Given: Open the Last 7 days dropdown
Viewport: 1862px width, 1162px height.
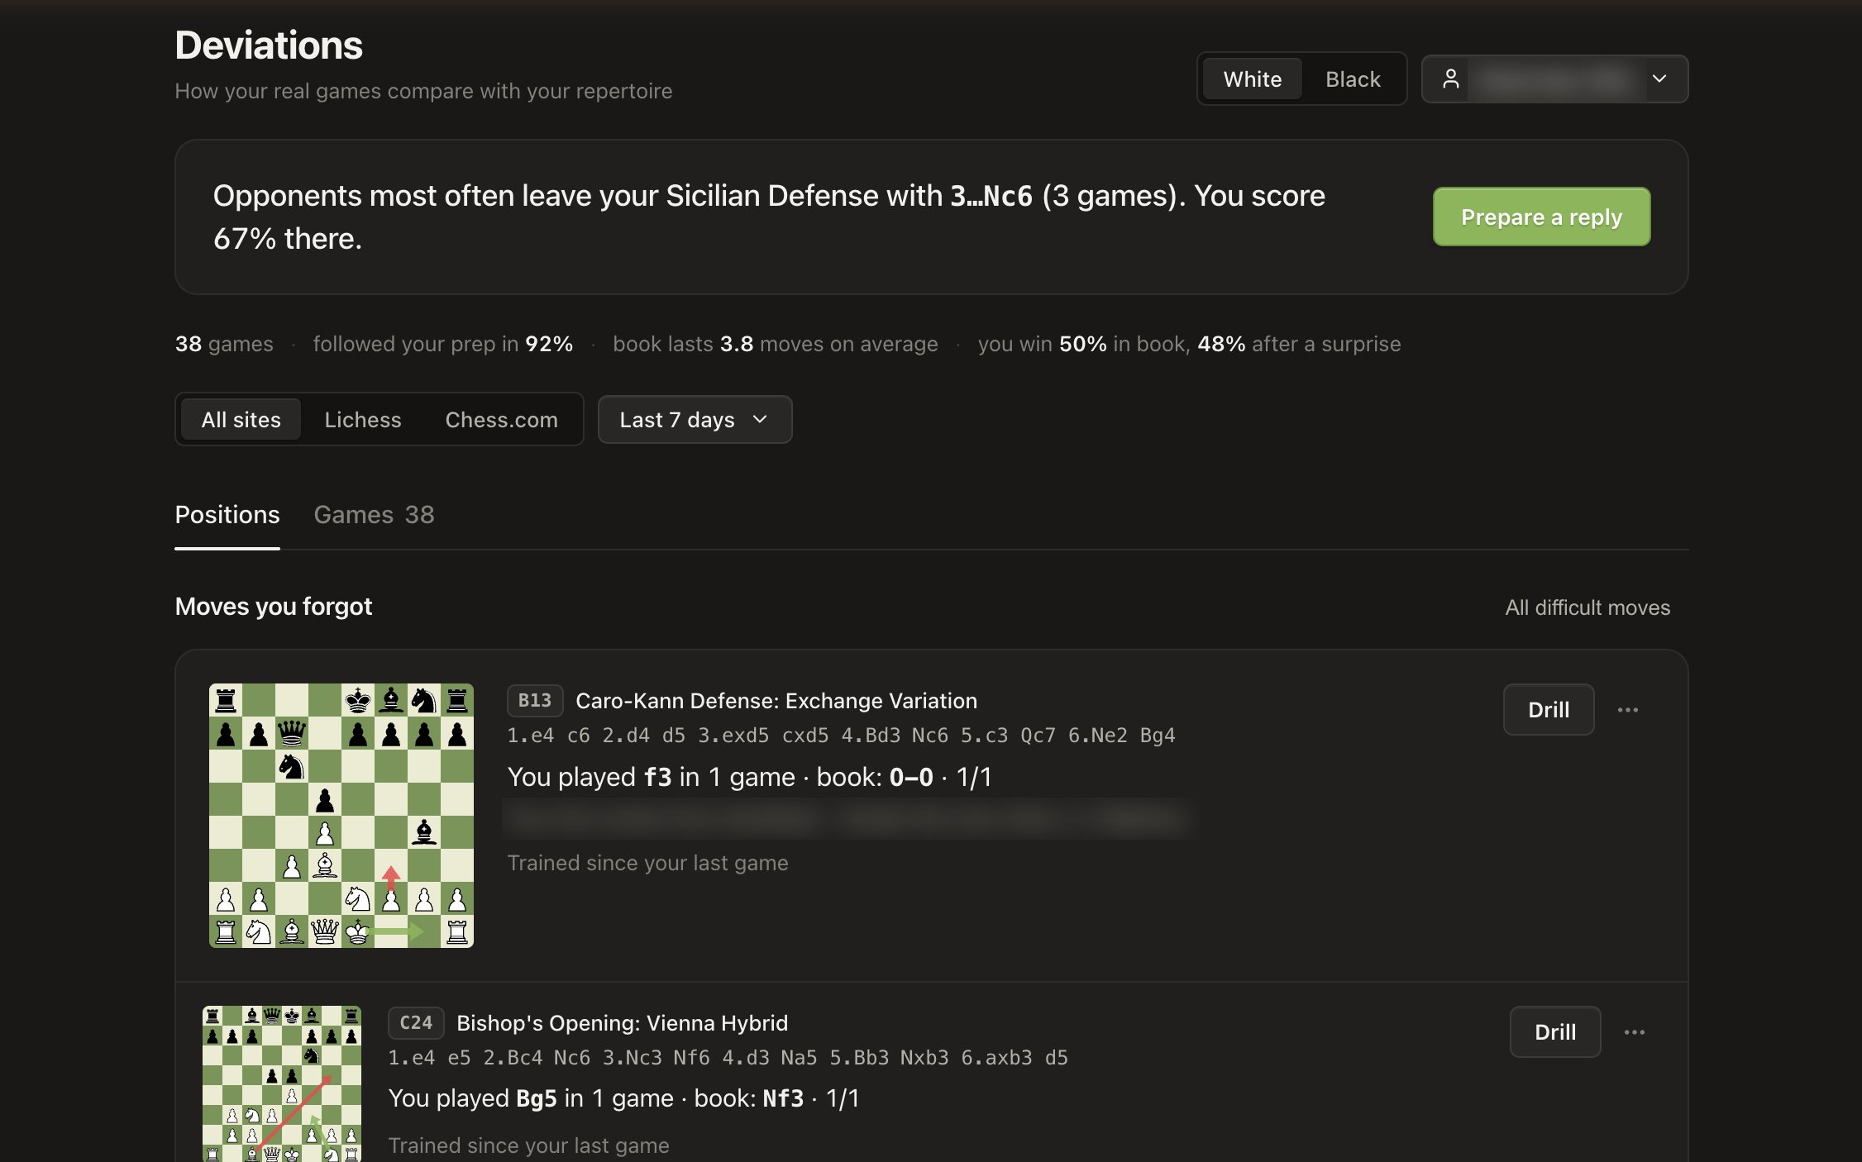Looking at the screenshot, I should pos(695,420).
